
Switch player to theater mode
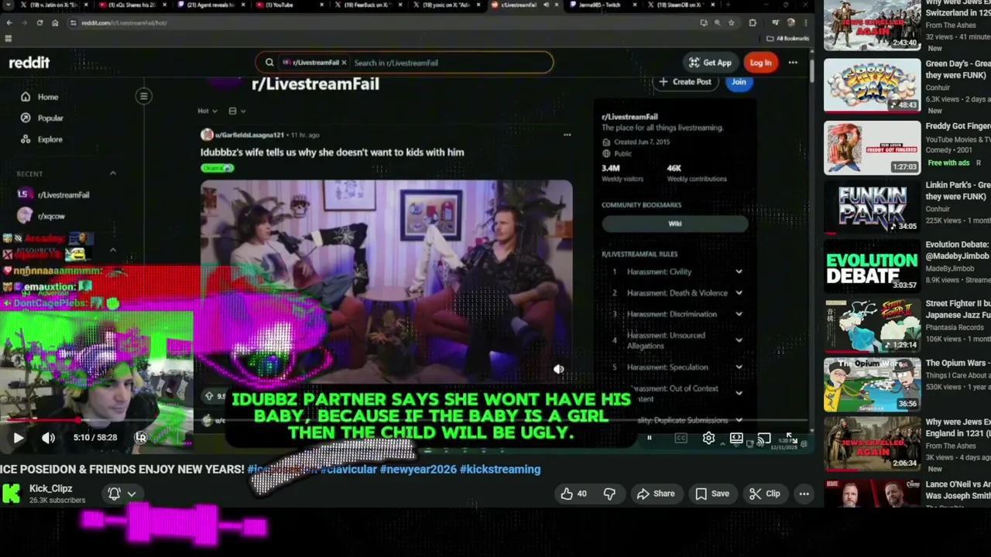point(736,439)
